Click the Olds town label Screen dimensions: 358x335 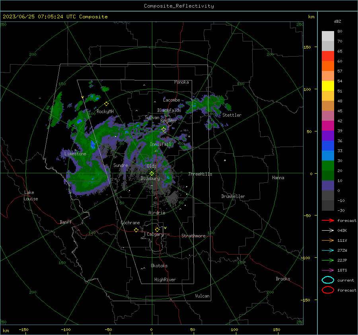tap(152, 166)
